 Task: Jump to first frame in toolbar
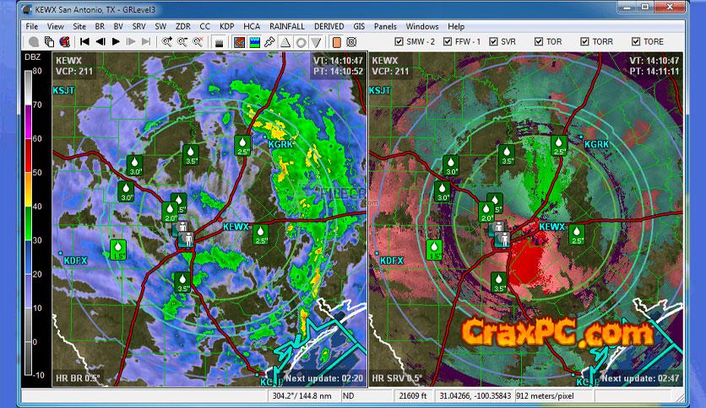(x=84, y=41)
